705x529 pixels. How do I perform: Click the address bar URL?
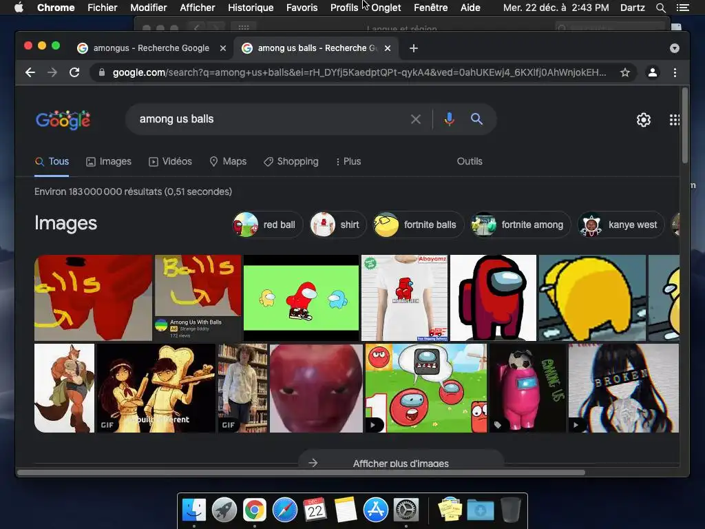(359, 72)
